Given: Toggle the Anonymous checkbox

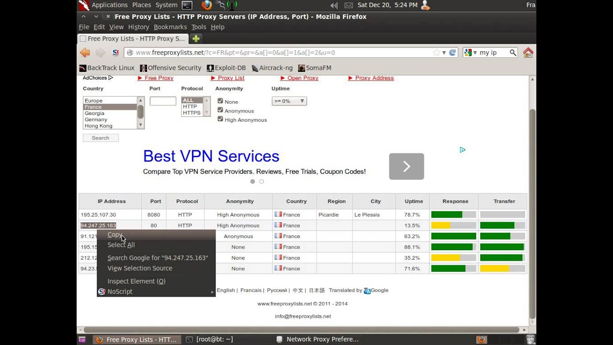Looking at the screenshot, I should 220,110.
